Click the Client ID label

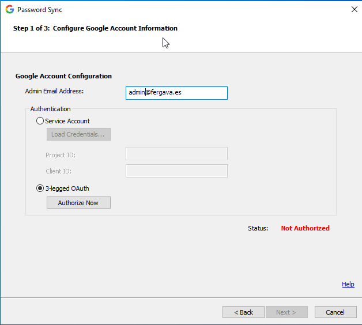59,171
